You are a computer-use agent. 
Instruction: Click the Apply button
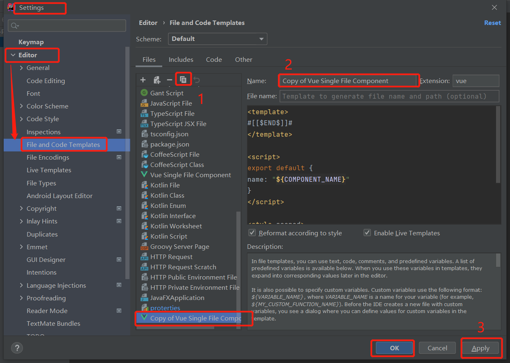click(x=481, y=348)
